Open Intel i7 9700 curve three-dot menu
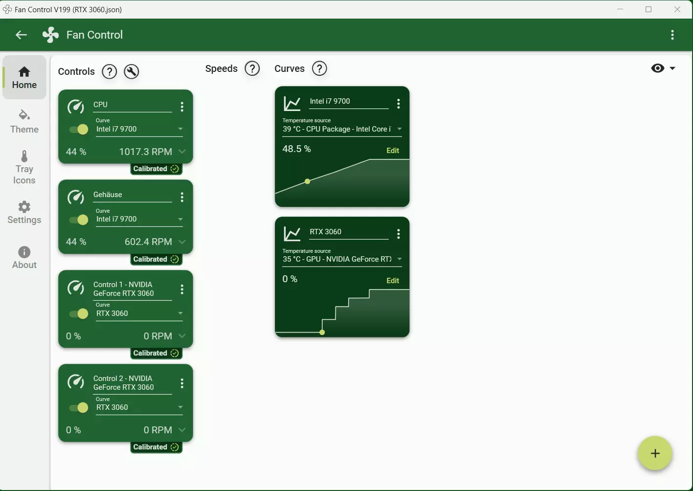Screen dimensions: 693x491 tap(399, 104)
